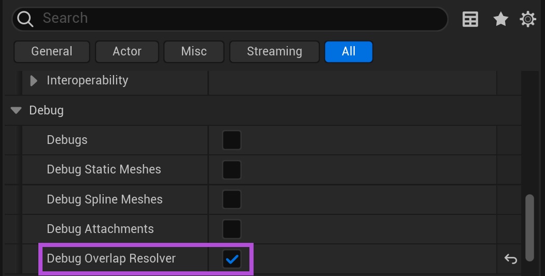Show the Misc properties filter
The width and height of the screenshot is (545, 276).
coord(194,52)
